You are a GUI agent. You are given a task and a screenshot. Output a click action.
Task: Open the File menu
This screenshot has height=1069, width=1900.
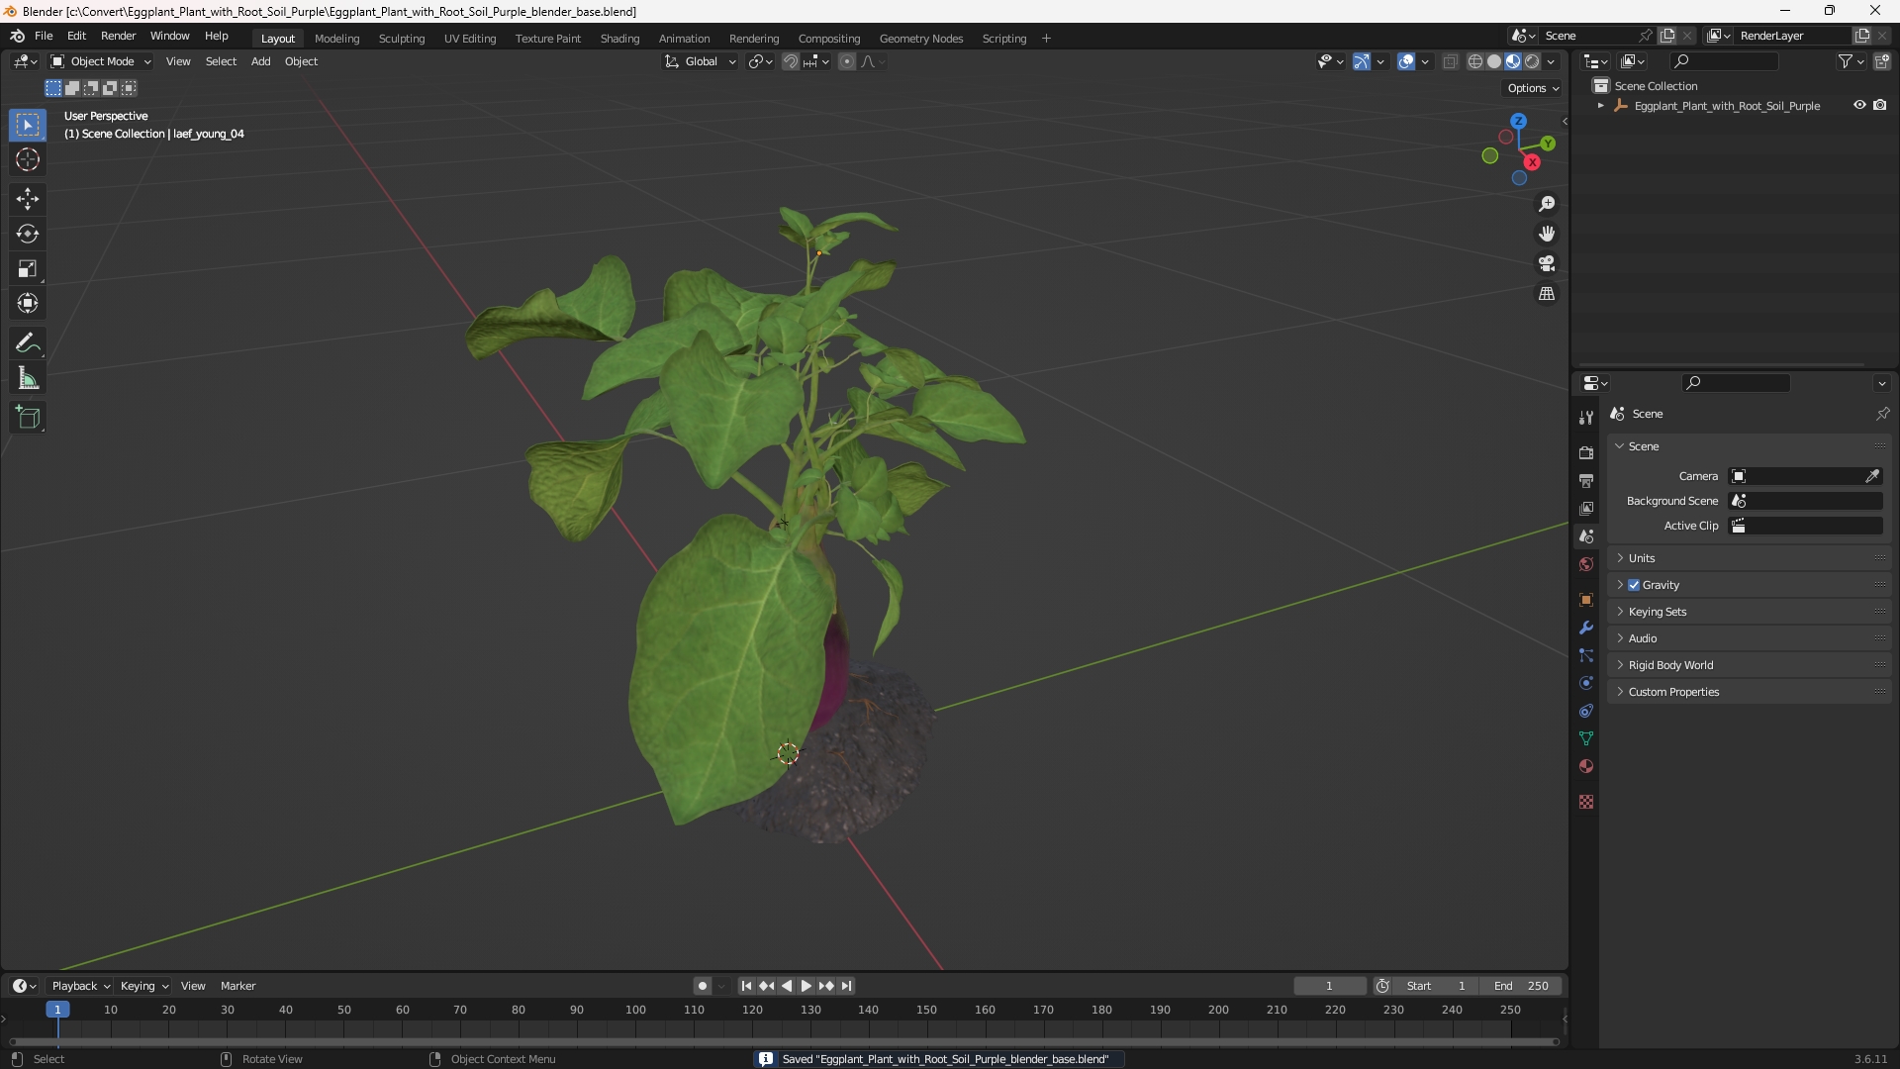tap(44, 36)
